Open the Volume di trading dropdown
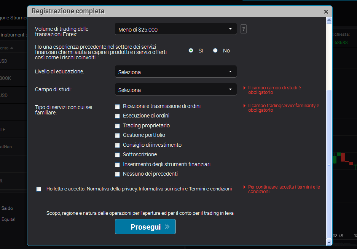 (175, 29)
